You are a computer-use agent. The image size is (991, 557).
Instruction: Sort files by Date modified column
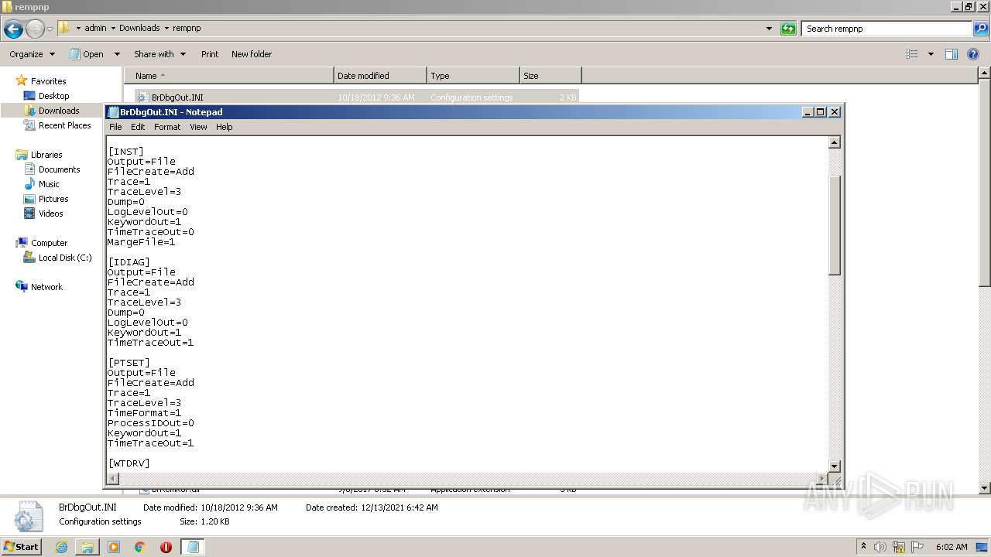380,76
